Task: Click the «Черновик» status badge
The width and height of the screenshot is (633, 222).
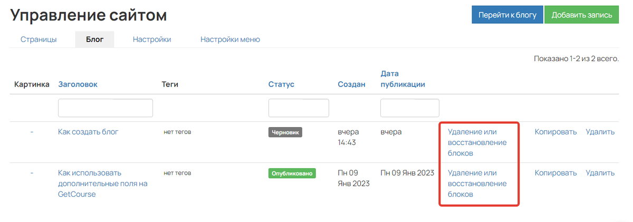Action: coord(285,132)
